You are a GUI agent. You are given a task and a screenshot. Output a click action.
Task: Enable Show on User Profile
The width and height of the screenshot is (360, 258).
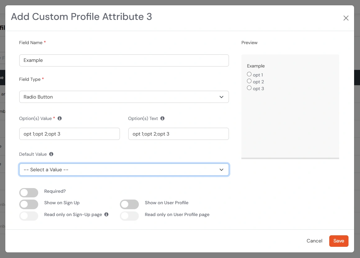[129, 204]
